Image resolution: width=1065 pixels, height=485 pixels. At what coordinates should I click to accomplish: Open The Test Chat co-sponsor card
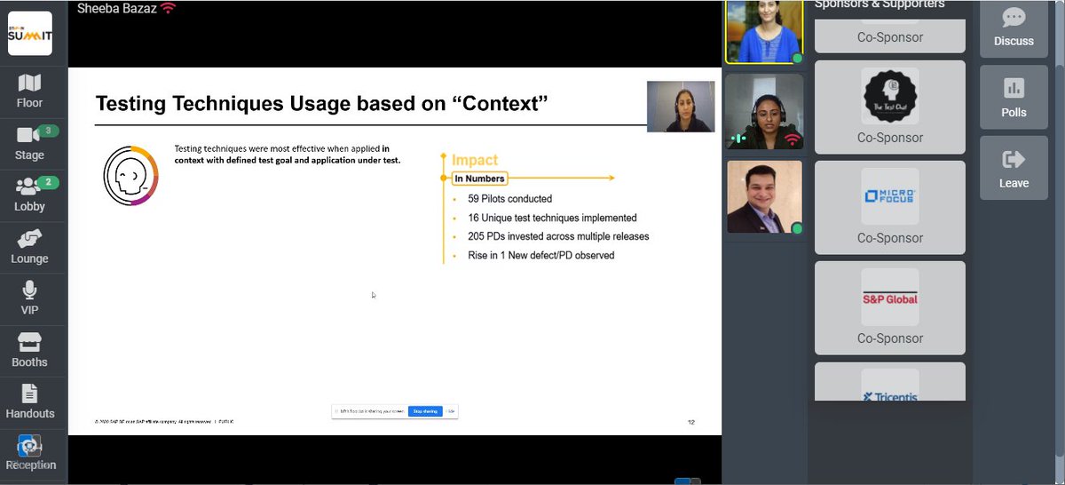point(889,107)
